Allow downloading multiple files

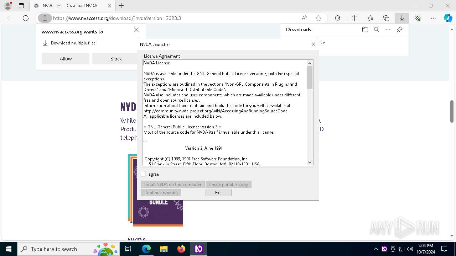coord(66,59)
